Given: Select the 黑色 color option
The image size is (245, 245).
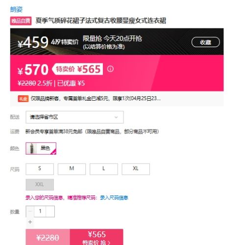Looking at the screenshot, I should tap(41, 148).
